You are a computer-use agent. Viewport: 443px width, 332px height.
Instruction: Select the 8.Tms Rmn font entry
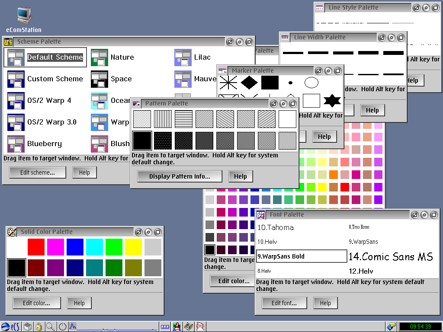359,227
